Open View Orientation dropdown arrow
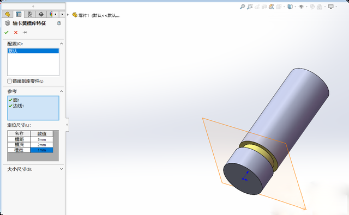 pos(284,7)
